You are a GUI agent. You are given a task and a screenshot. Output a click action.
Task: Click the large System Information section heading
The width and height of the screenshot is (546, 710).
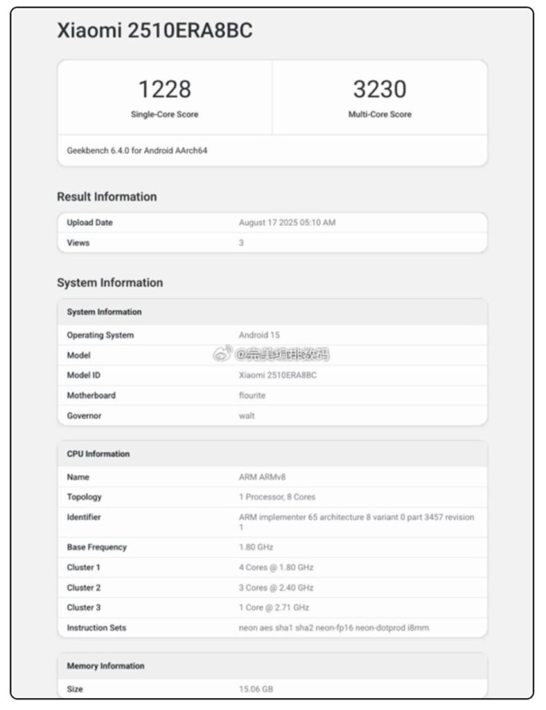tap(110, 283)
